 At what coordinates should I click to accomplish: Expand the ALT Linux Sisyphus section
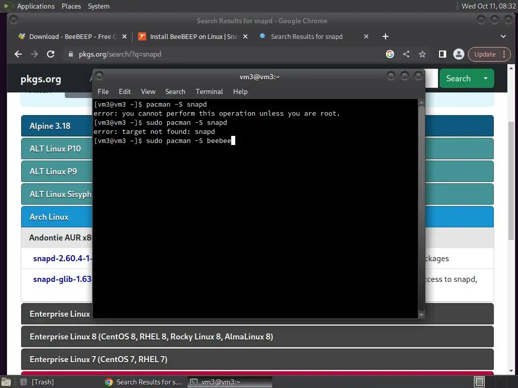pos(57,195)
